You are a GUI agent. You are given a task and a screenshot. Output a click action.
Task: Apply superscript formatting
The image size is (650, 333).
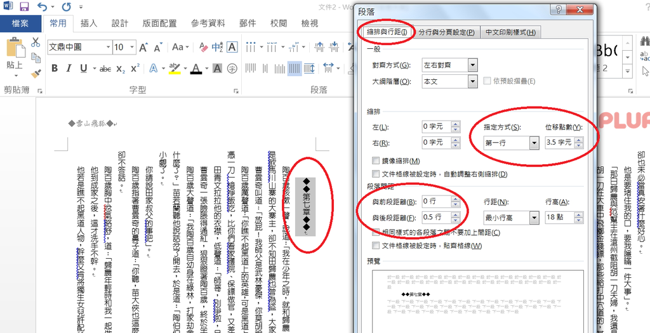tap(135, 69)
